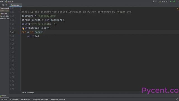This screenshot has width=179, height=101.
Task: Select External Libraries node in project tree
Action: click(x=4, y=16)
